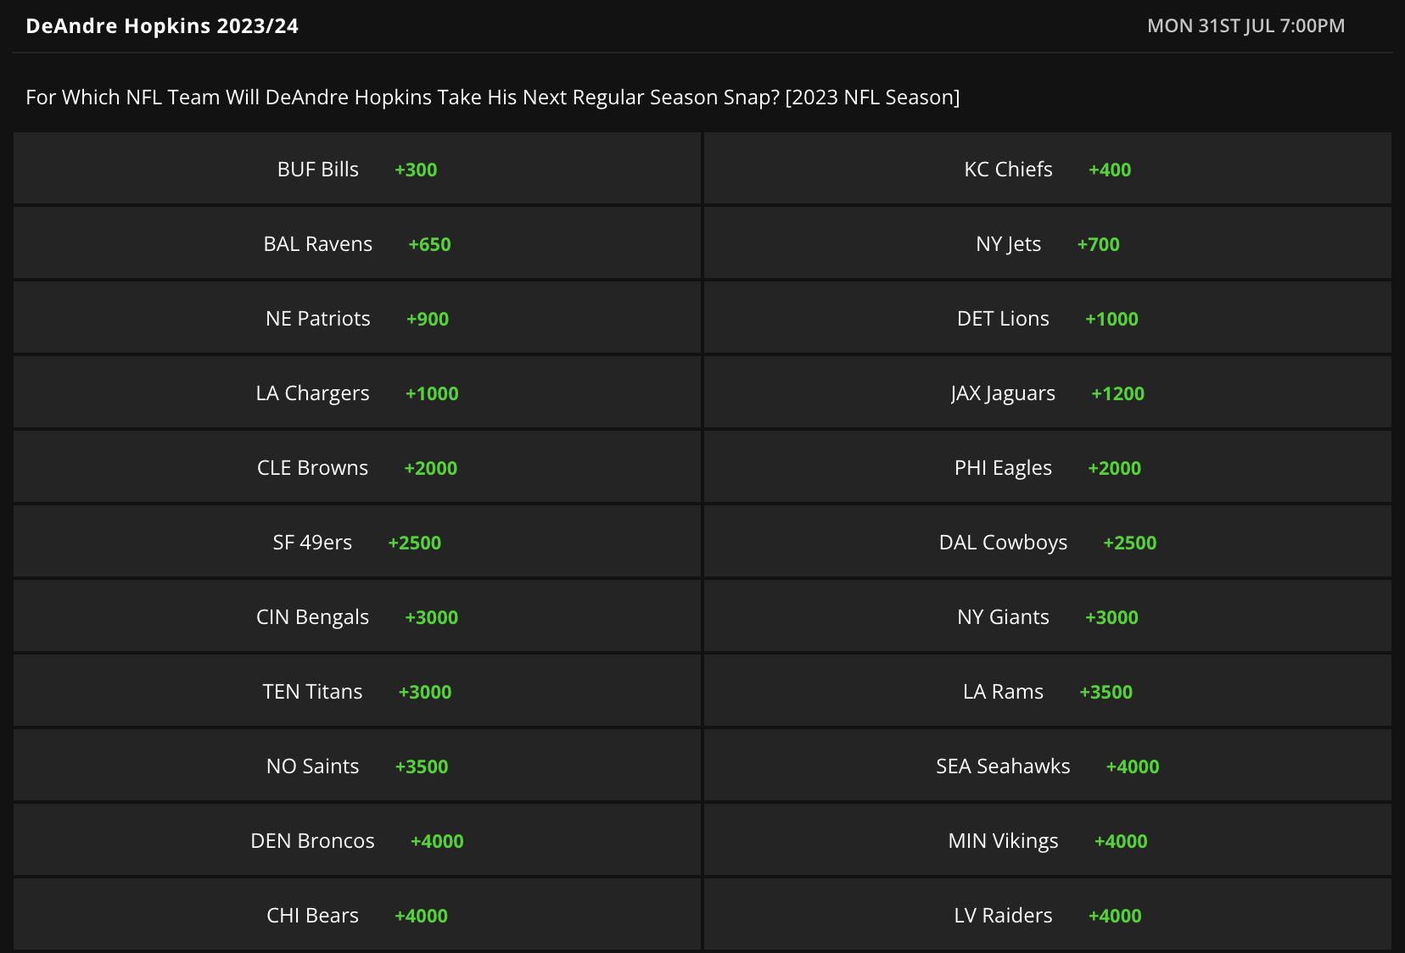This screenshot has width=1405, height=953.
Task: Click the NY Jets +700 bet
Action: pyautogui.click(x=1047, y=243)
